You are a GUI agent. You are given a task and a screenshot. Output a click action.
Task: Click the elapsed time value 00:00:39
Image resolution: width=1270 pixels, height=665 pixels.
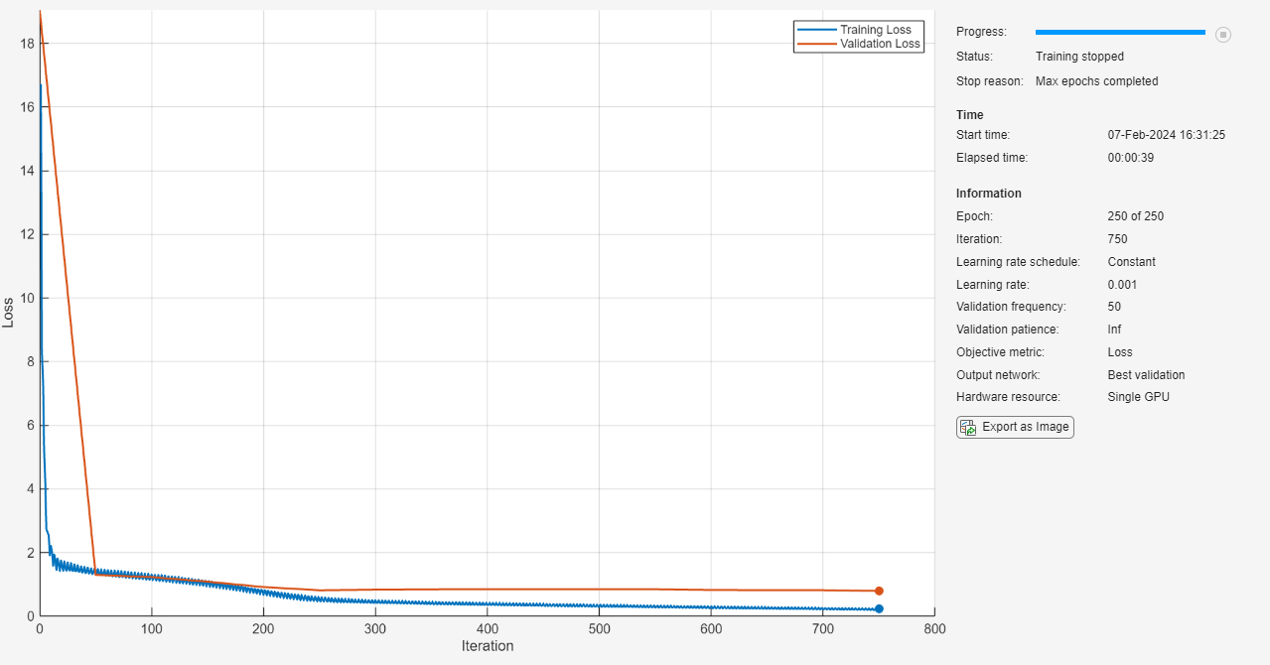point(1131,158)
